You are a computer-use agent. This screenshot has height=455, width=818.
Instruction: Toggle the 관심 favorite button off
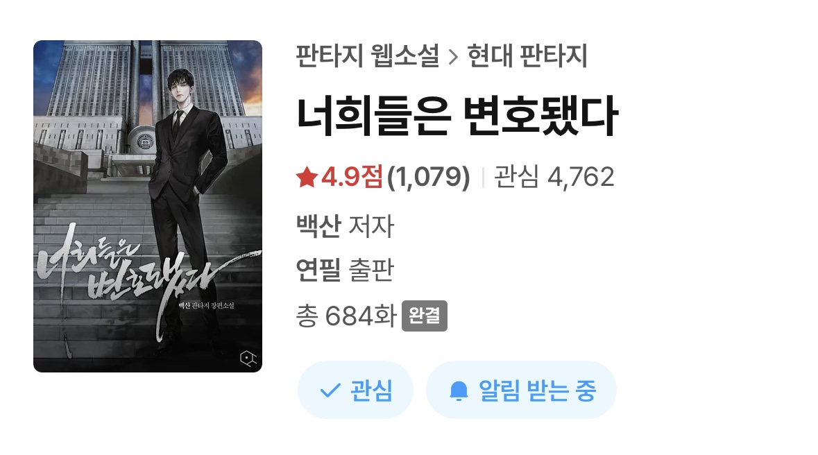(x=355, y=390)
